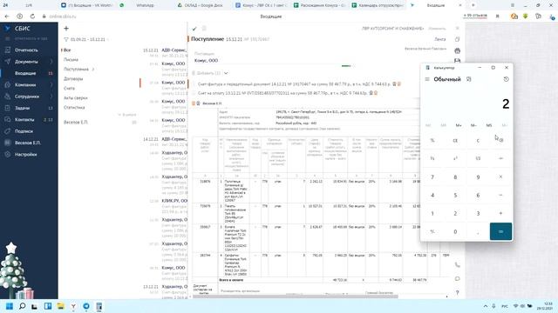Click M- memory button in Calculator
The image size is (558, 313).
[x=473, y=125]
